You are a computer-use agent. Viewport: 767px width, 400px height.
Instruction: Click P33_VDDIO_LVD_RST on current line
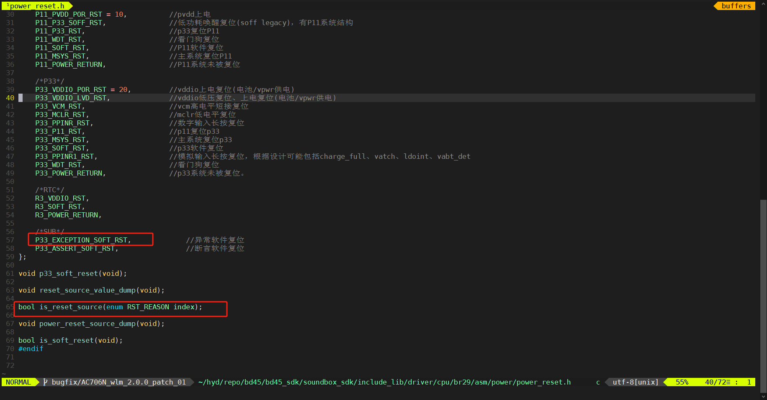coord(72,98)
